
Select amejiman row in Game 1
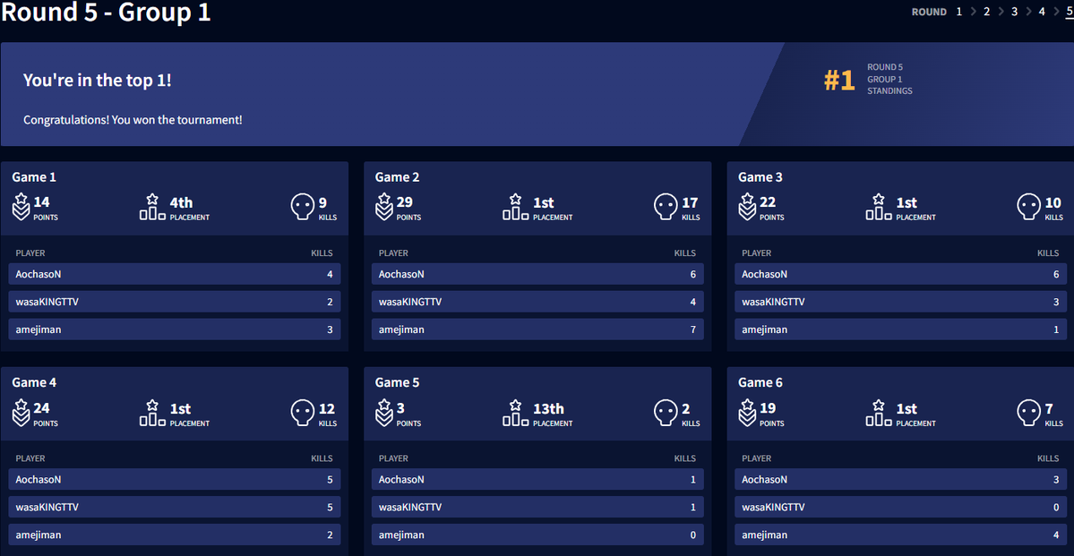175,329
